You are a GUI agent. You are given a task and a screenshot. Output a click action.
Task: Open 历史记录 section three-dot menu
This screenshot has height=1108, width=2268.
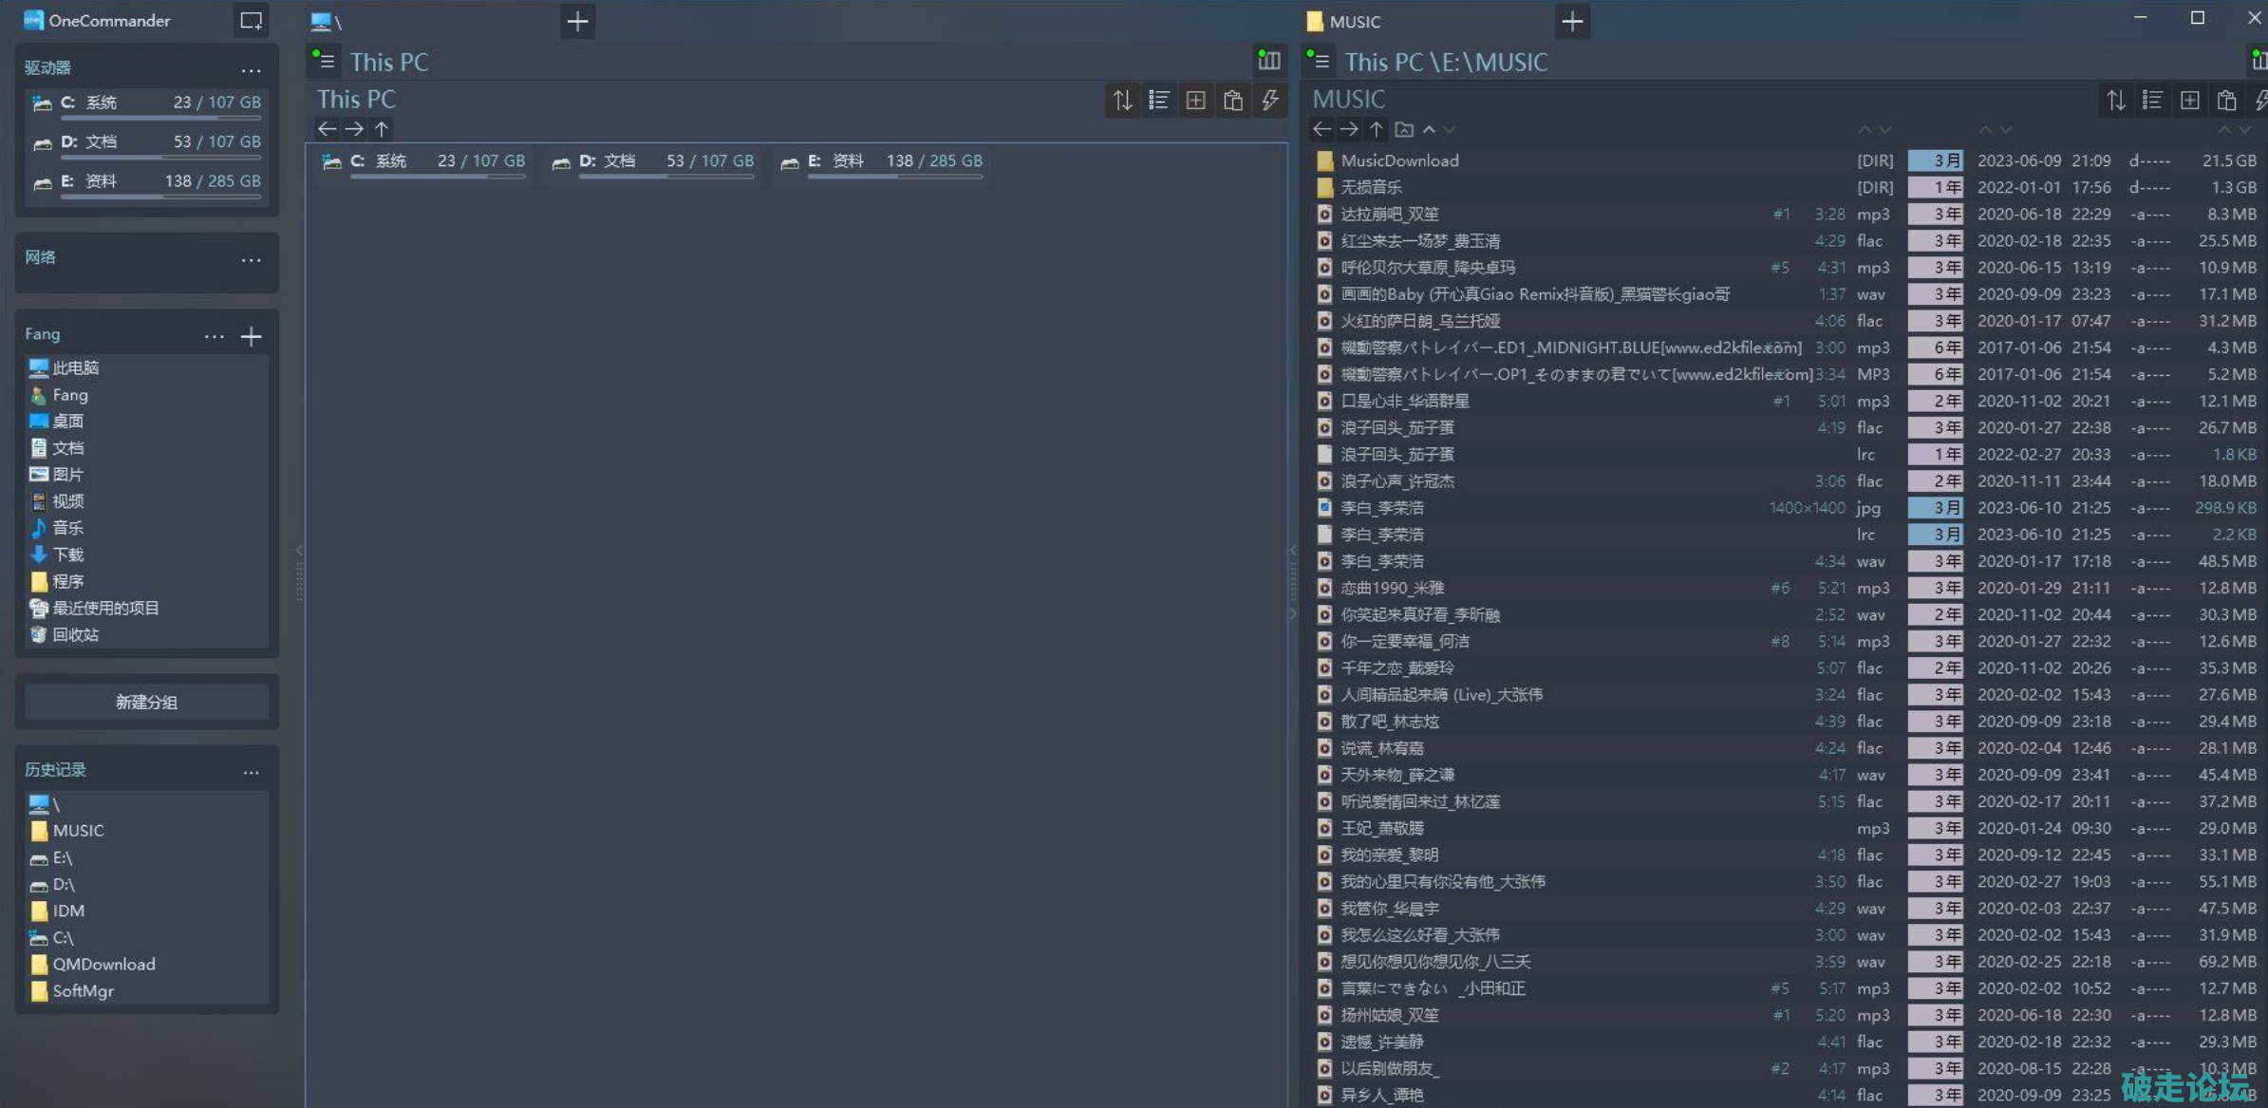[x=251, y=772]
